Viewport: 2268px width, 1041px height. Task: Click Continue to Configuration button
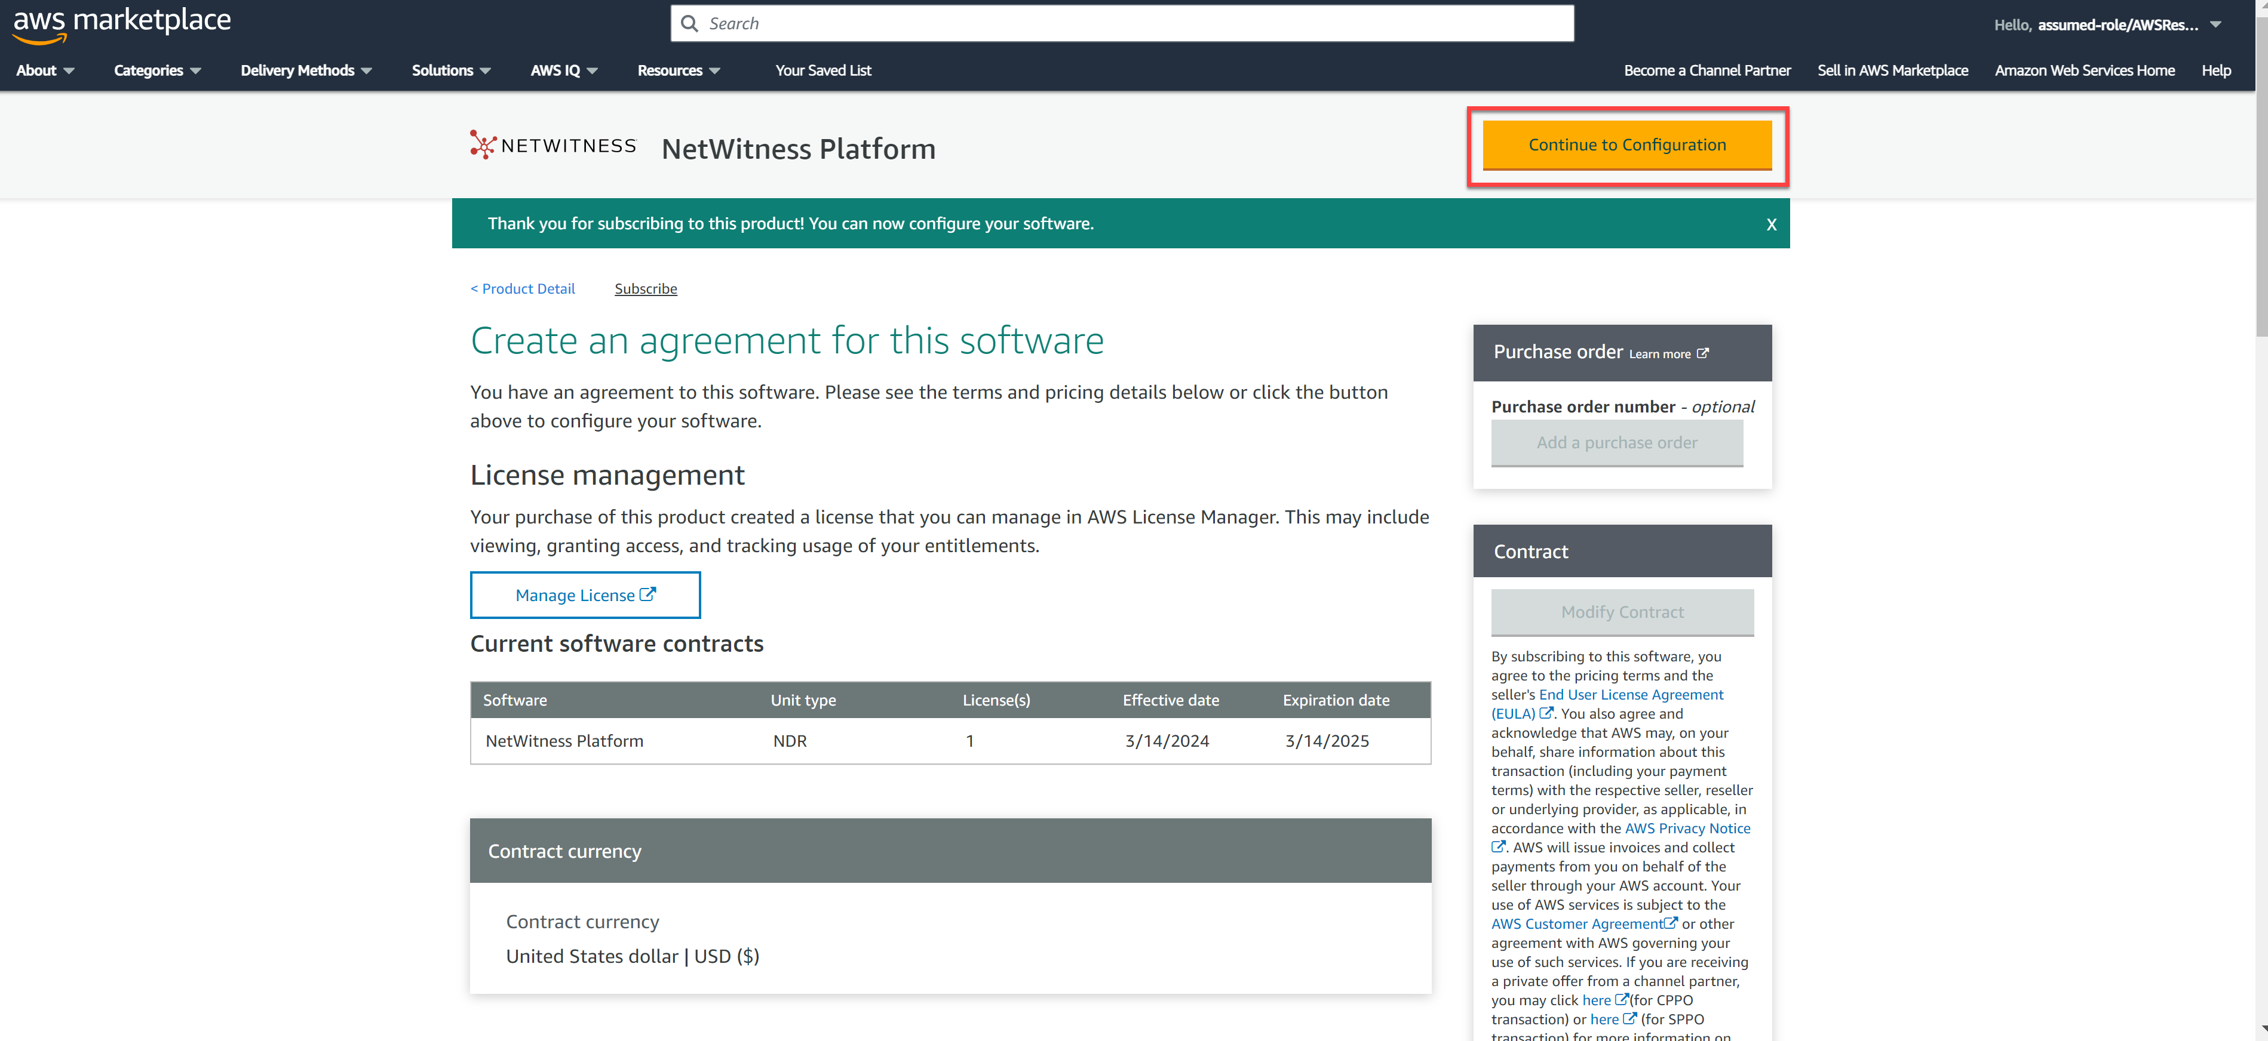(1626, 145)
